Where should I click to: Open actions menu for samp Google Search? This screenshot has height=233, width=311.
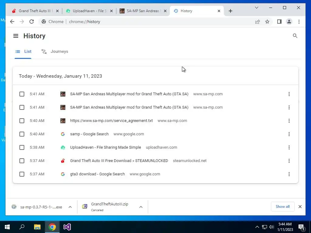coord(289,134)
